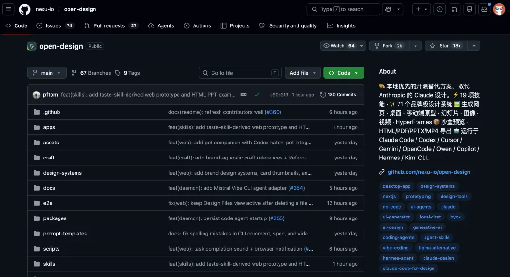Open github.com/nexu-io/open-design link
Image resolution: width=510 pixels, height=277 pixels.
429,172
